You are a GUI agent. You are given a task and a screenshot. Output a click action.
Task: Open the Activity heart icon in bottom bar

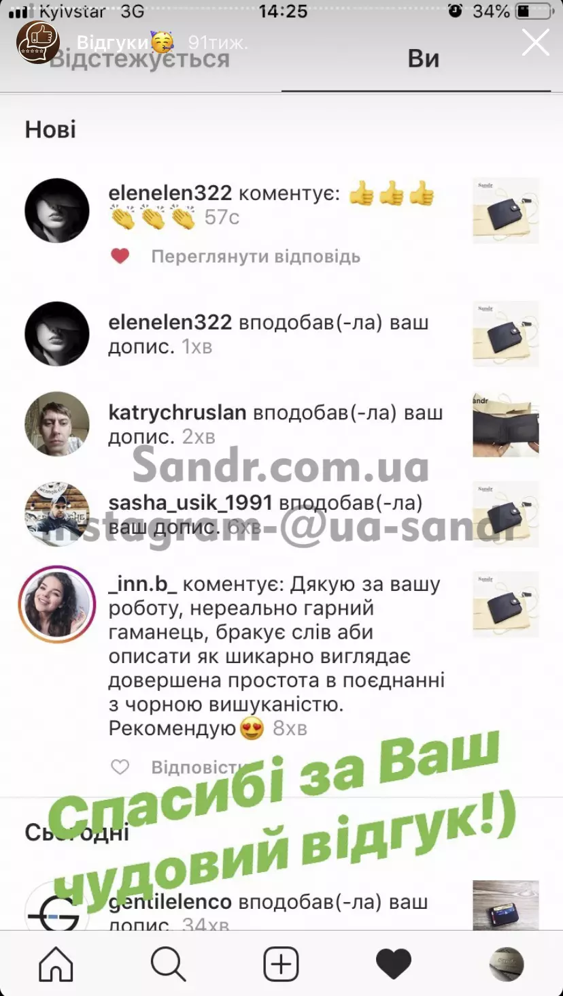click(394, 965)
